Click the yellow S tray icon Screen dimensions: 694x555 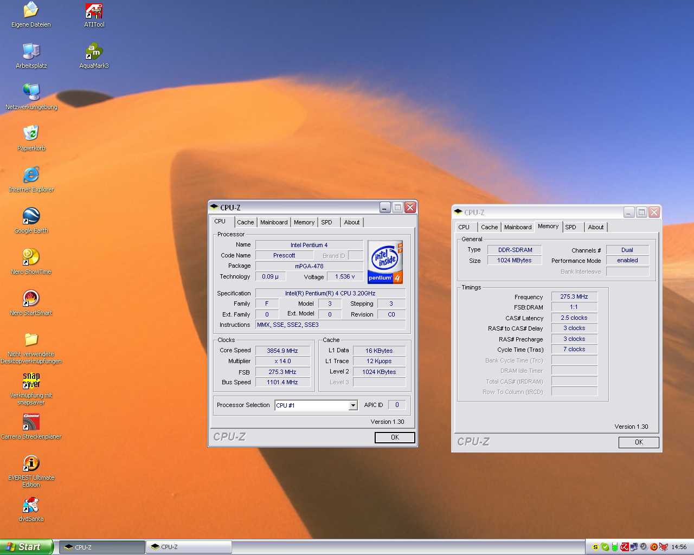(595, 547)
